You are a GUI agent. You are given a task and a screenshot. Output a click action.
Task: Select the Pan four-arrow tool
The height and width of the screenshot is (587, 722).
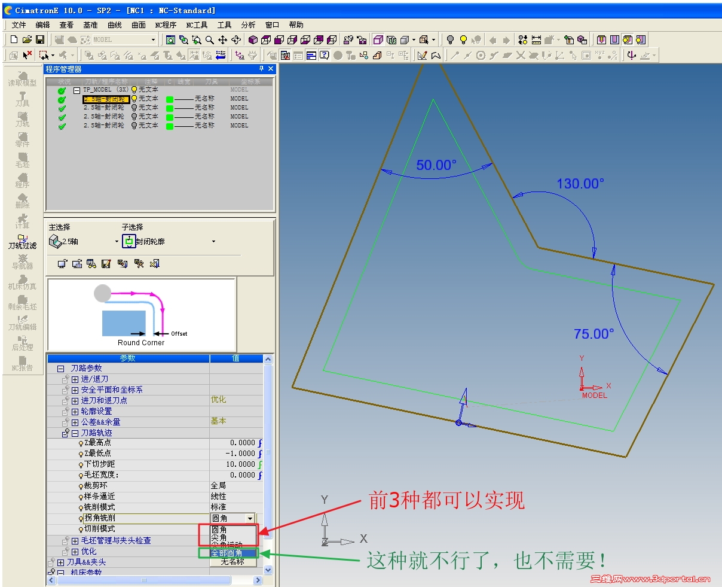click(222, 39)
